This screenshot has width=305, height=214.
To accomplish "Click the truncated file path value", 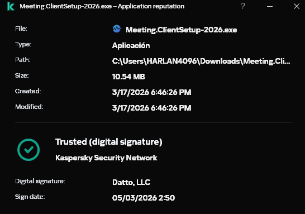I will coord(201,61).
